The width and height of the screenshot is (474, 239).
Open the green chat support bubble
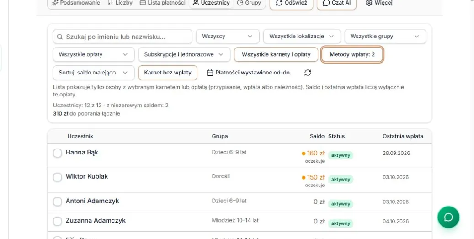448,217
